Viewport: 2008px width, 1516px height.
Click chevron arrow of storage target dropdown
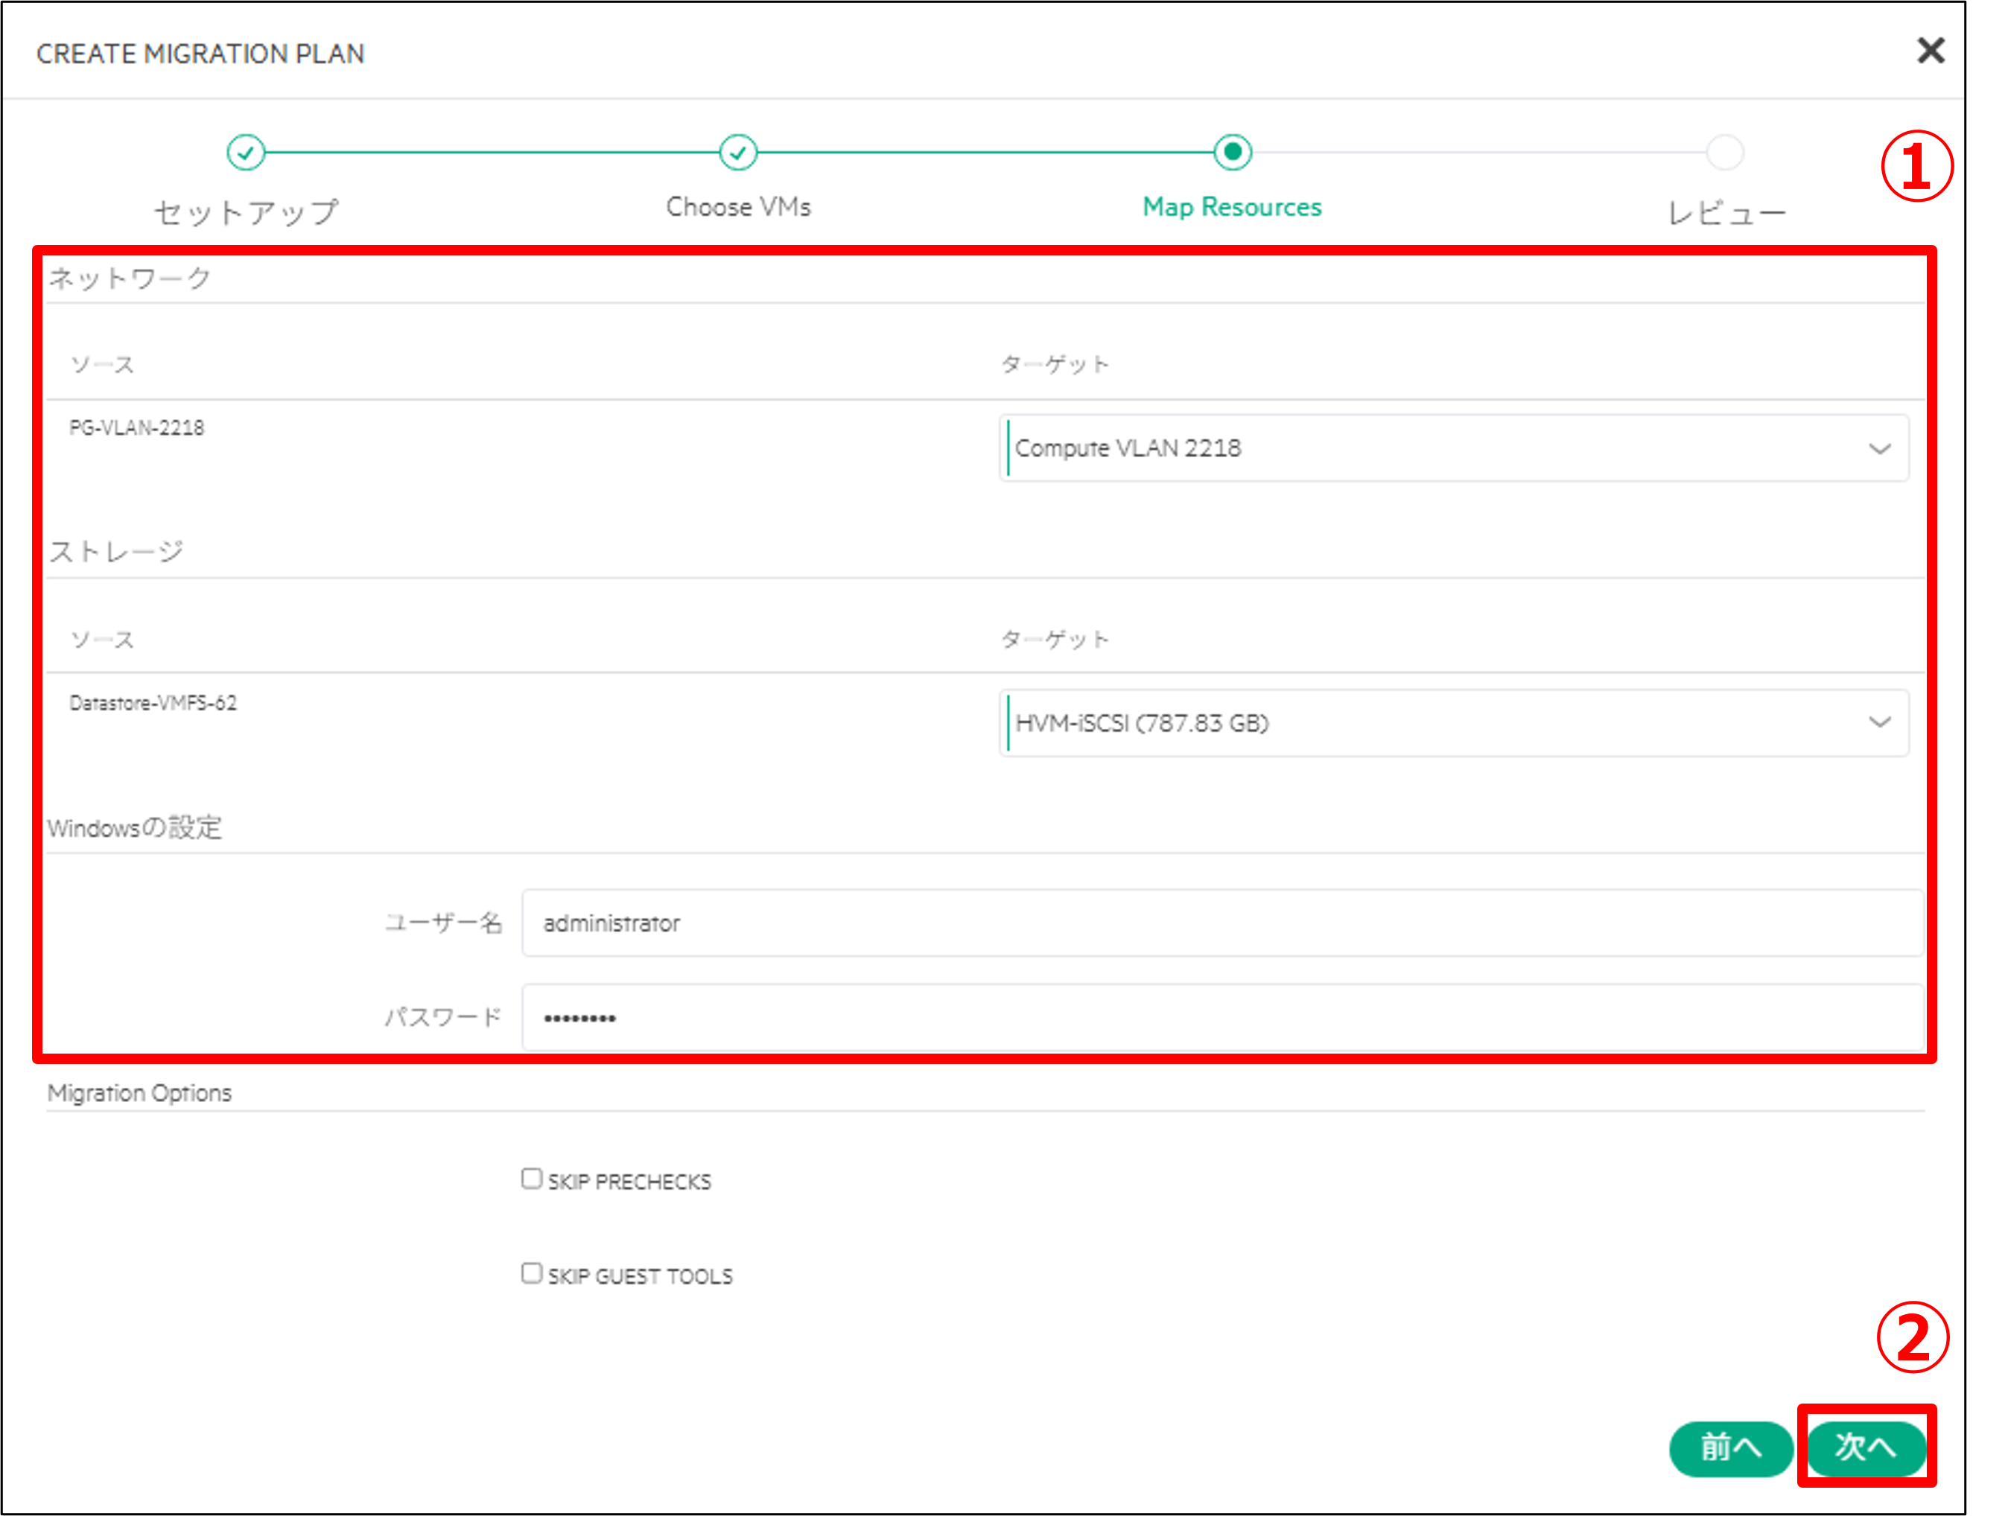tap(1879, 724)
